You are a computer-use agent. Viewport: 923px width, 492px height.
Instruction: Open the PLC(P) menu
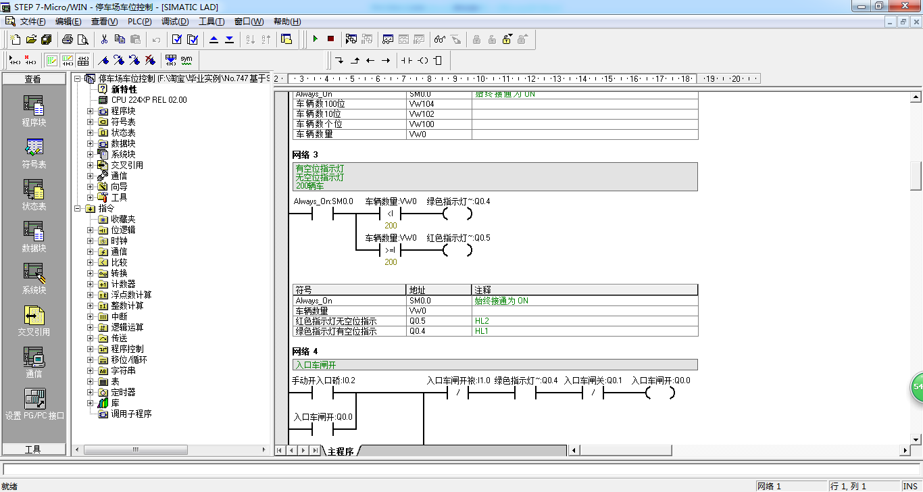pyautogui.click(x=140, y=22)
